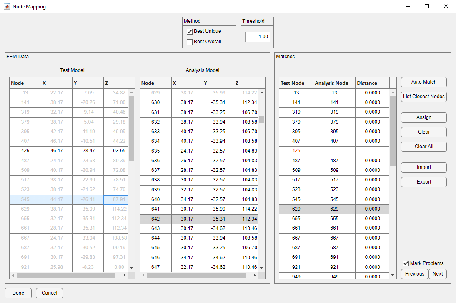The width and height of the screenshot is (456, 303).
Task: Click Test Model table scroll-down arrow
Action: 131,268
